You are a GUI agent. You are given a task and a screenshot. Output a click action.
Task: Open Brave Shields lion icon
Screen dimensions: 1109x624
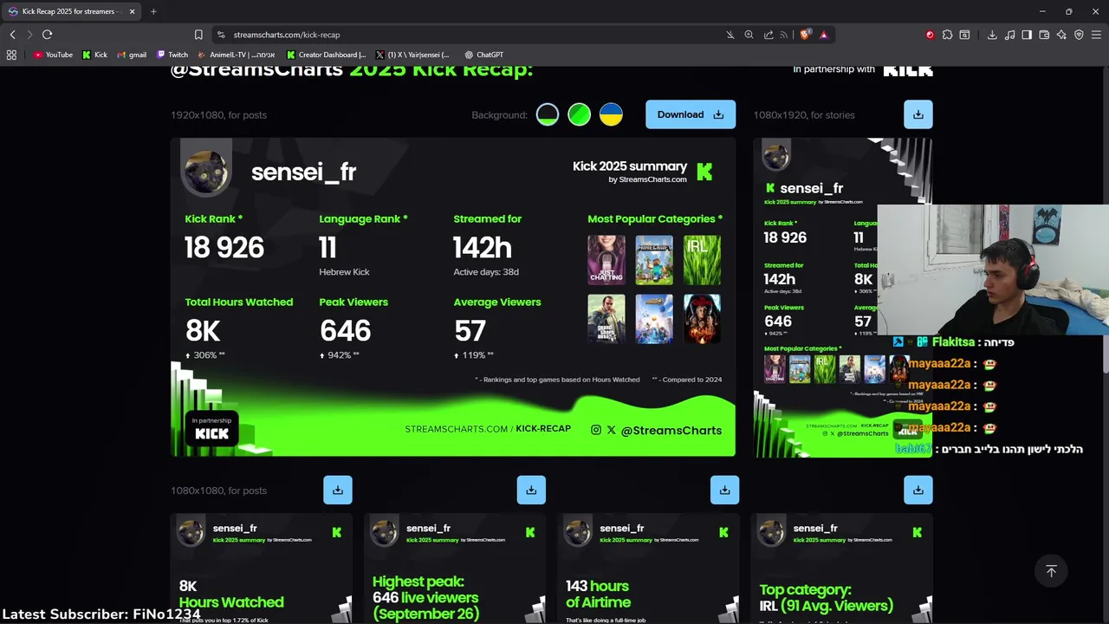point(805,35)
